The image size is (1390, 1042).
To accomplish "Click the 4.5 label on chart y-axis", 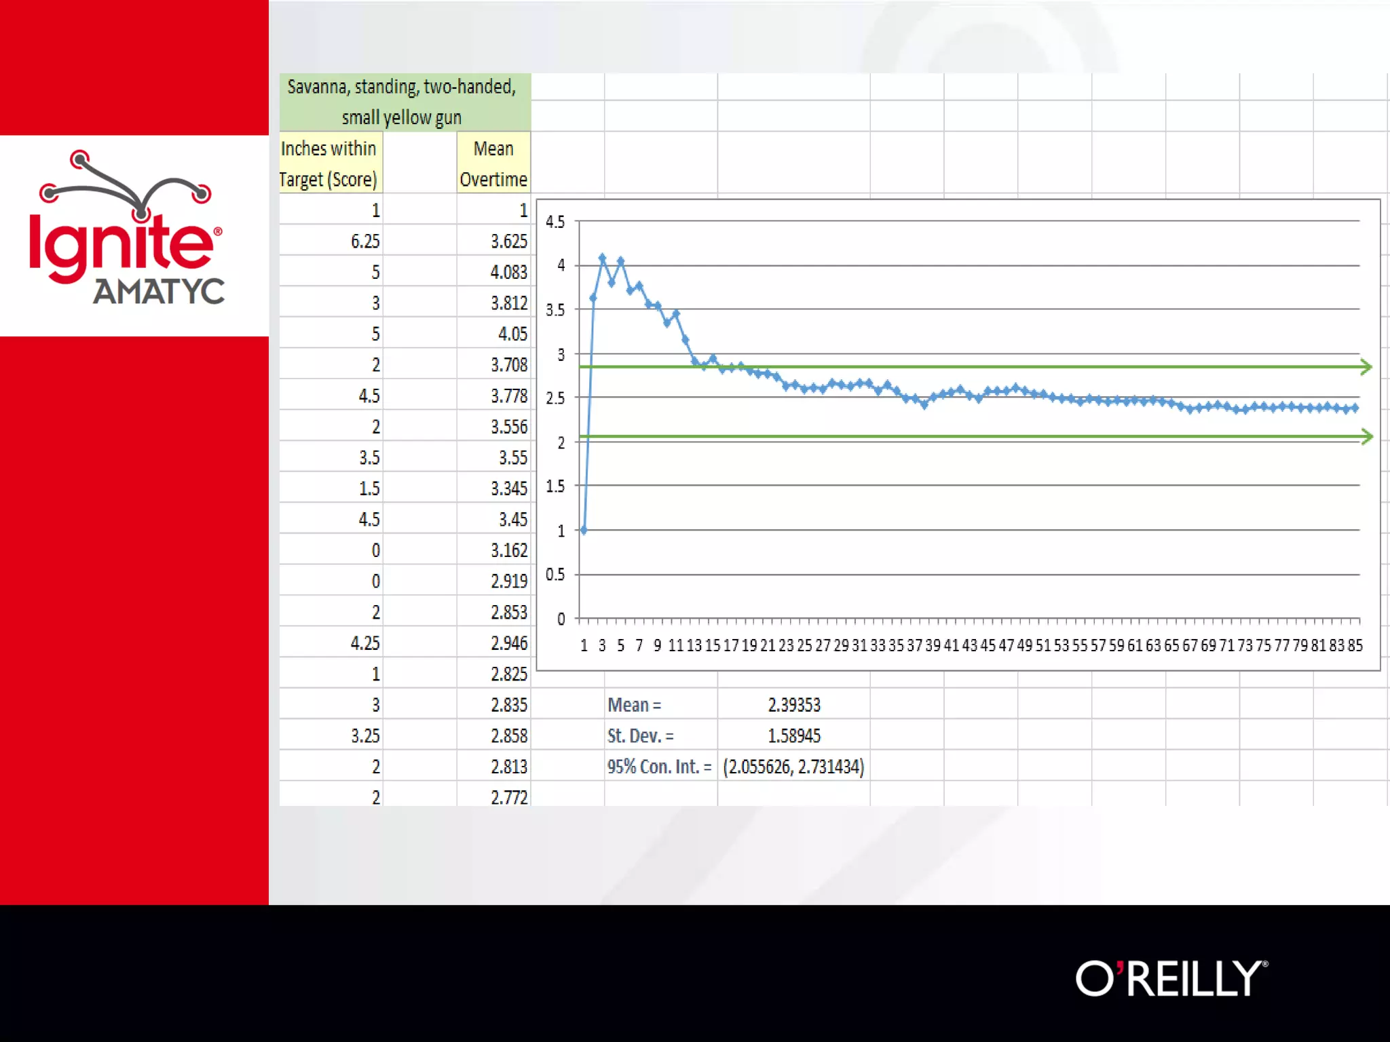I will [555, 222].
